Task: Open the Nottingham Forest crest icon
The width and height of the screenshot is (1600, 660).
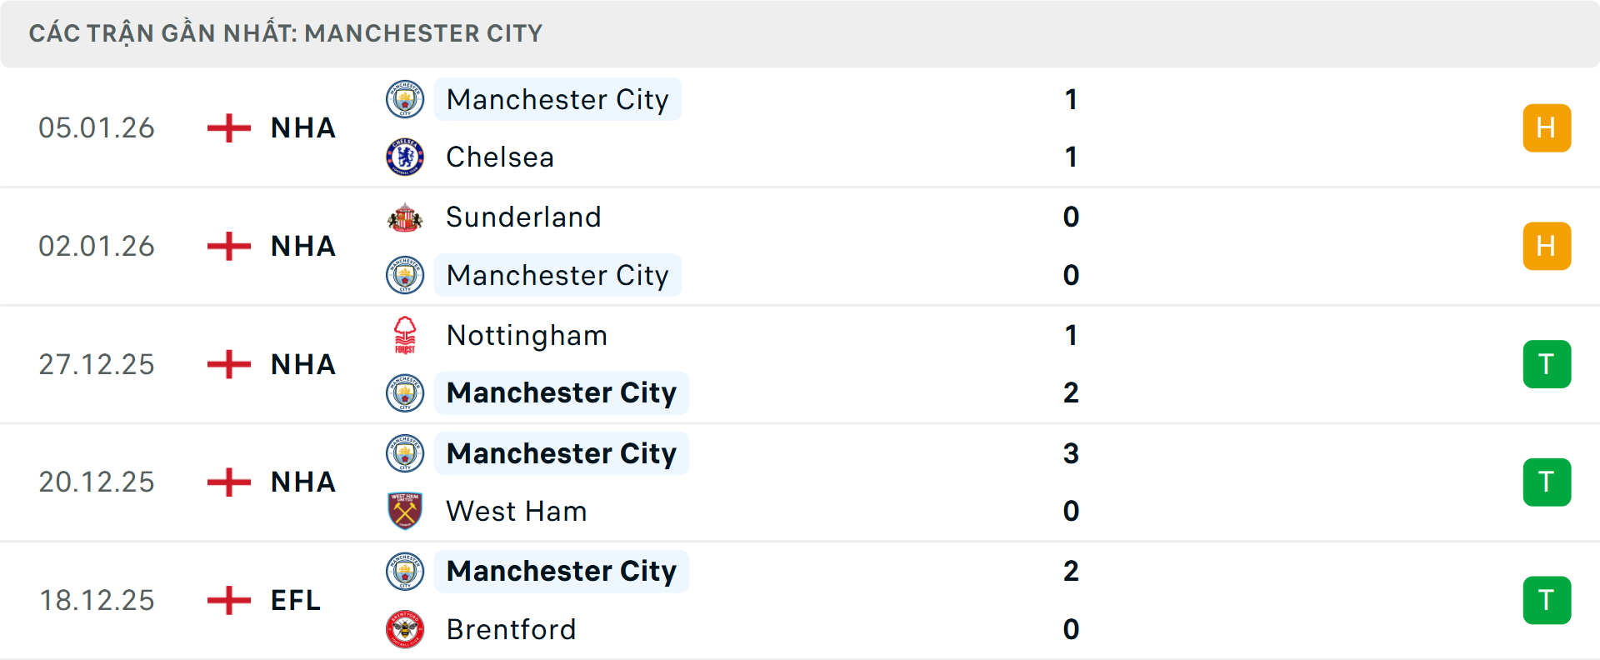Action: tap(405, 336)
